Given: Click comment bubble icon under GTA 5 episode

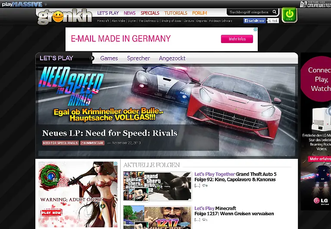Looking at the screenshot, I should (x=204, y=186).
